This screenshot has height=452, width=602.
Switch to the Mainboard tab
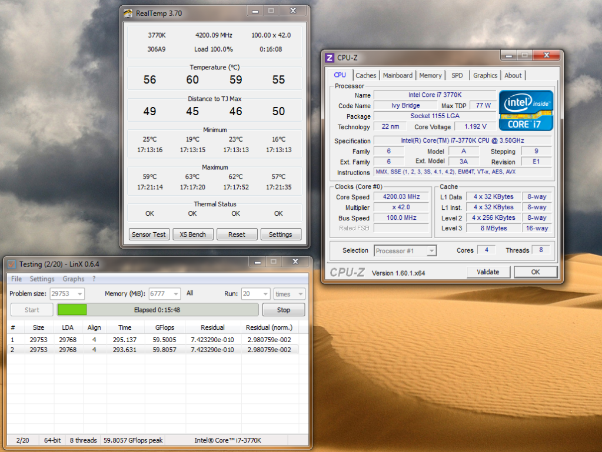tap(398, 75)
